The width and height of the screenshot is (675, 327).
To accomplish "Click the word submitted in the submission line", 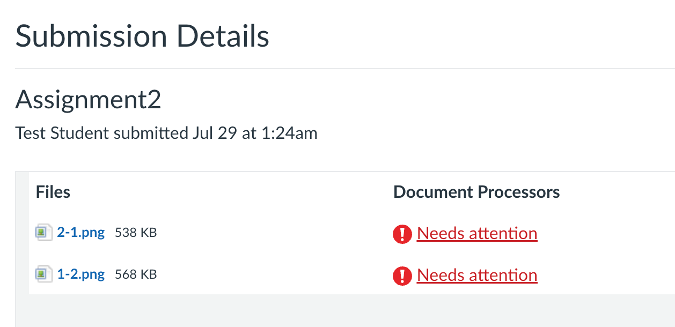I will (150, 133).
